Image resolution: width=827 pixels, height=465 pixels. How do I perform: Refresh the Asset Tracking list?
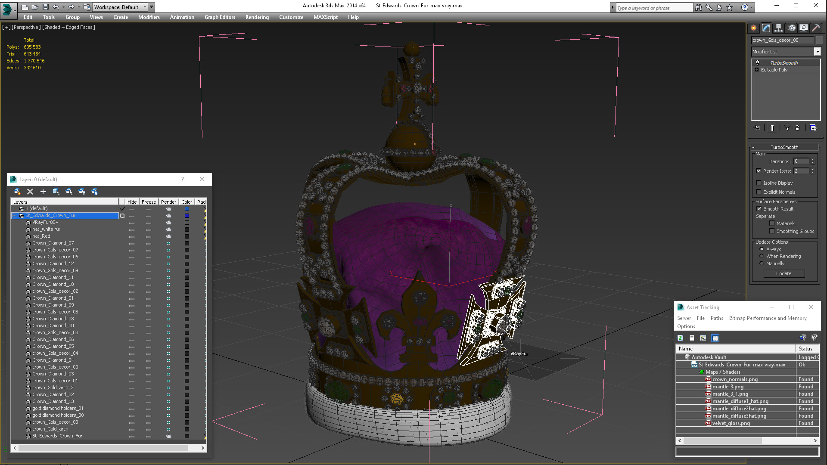point(680,338)
